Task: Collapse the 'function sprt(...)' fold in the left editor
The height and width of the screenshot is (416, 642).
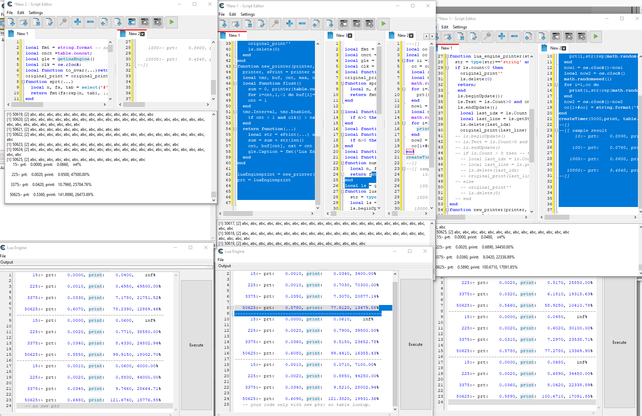Action: (23, 82)
